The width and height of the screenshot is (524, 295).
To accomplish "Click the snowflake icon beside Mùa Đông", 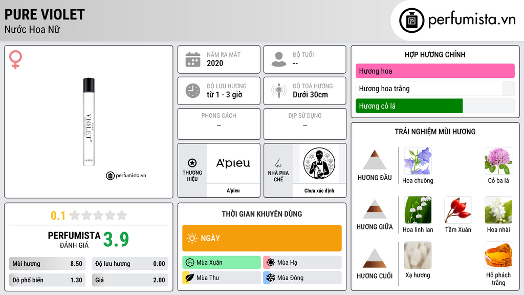I will click(x=271, y=278).
